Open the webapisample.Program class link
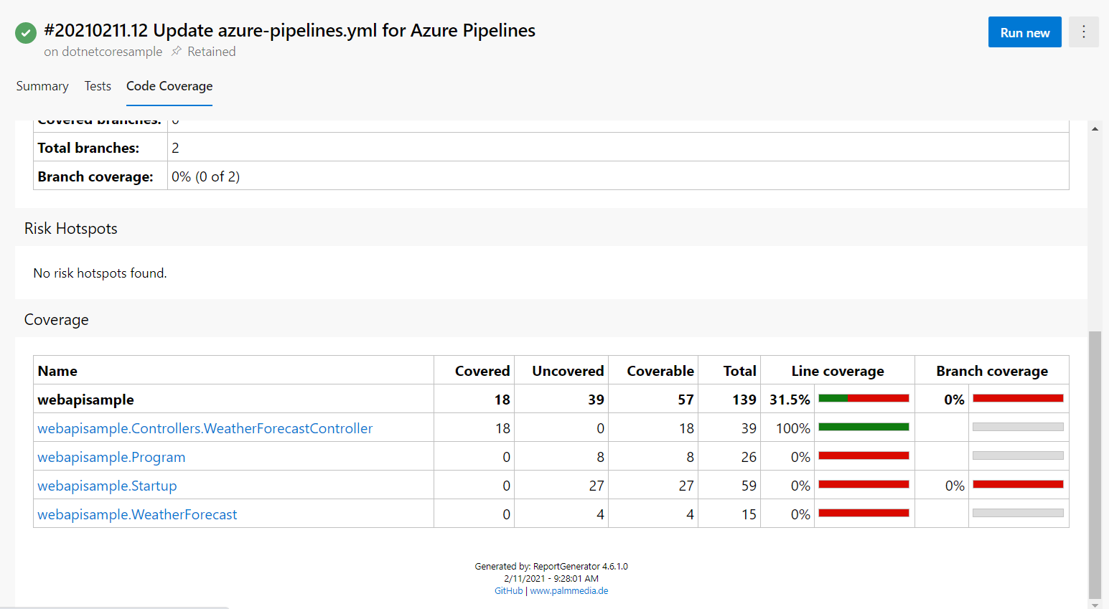Viewport: 1109px width, 609px height. [111, 457]
